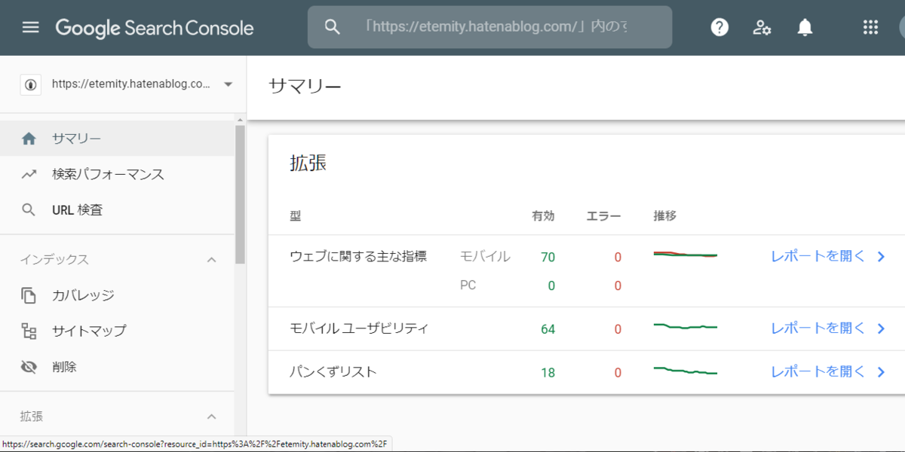Click the magnifier icon beside URL 検査
The image size is (905, 452).
pyautogui.click(x=29, y=210)
